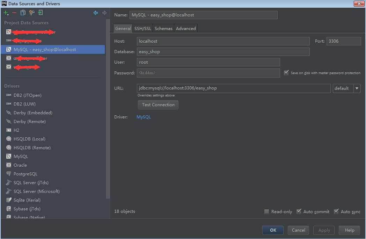Add a new data source
This screenshot has width=366, height=239.
coord(6,12)
